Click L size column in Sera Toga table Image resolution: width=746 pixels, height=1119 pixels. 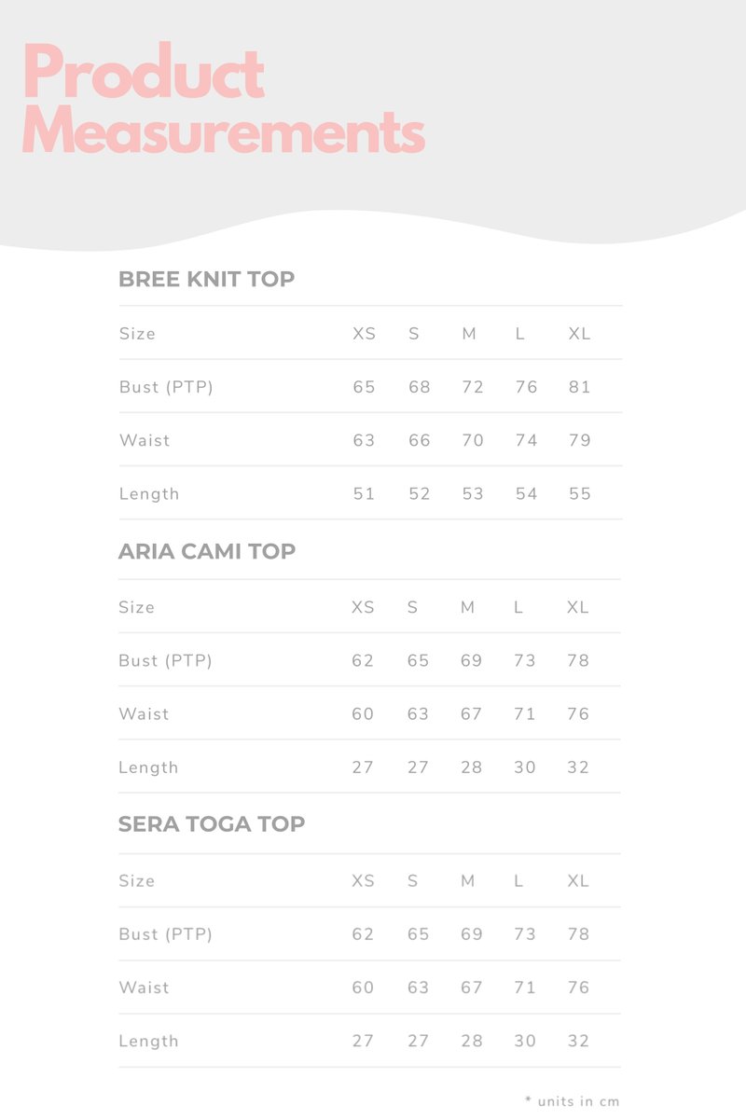518,880
